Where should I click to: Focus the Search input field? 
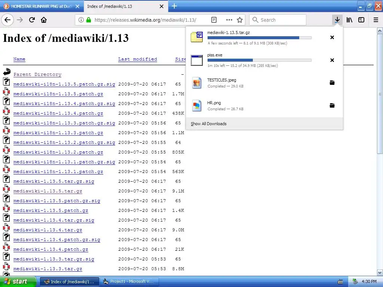(278, 20)
